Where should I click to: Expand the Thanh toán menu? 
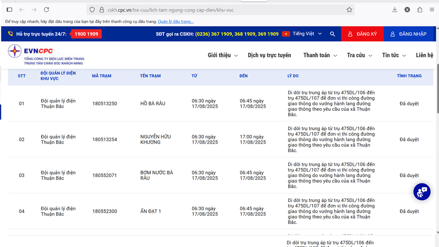point(320,55)
